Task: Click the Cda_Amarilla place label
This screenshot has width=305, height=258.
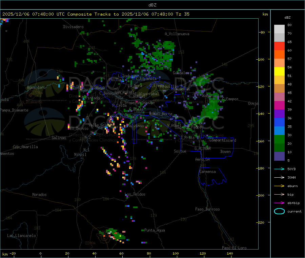Action: coord(25,147)
